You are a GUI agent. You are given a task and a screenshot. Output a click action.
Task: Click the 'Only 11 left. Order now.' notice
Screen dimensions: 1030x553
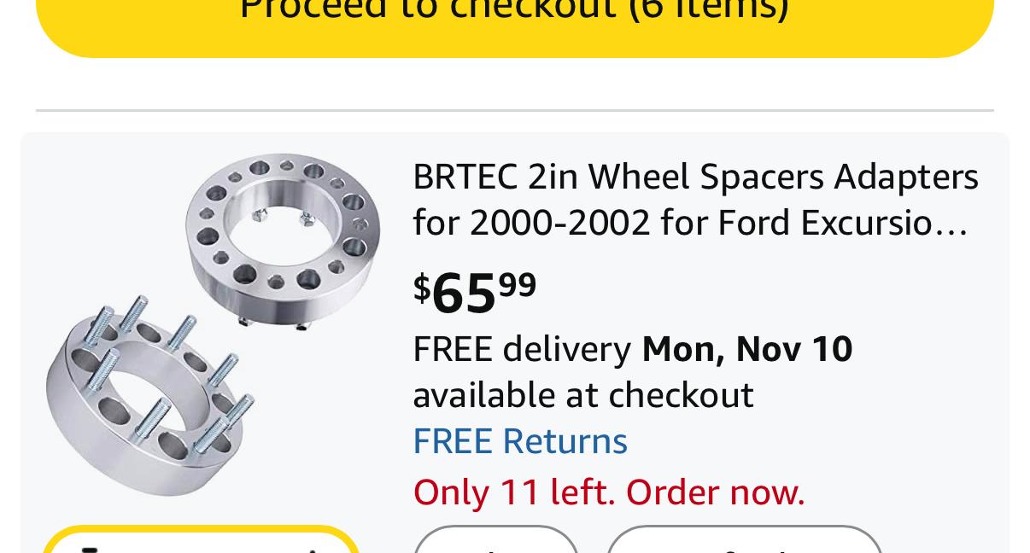609,492
